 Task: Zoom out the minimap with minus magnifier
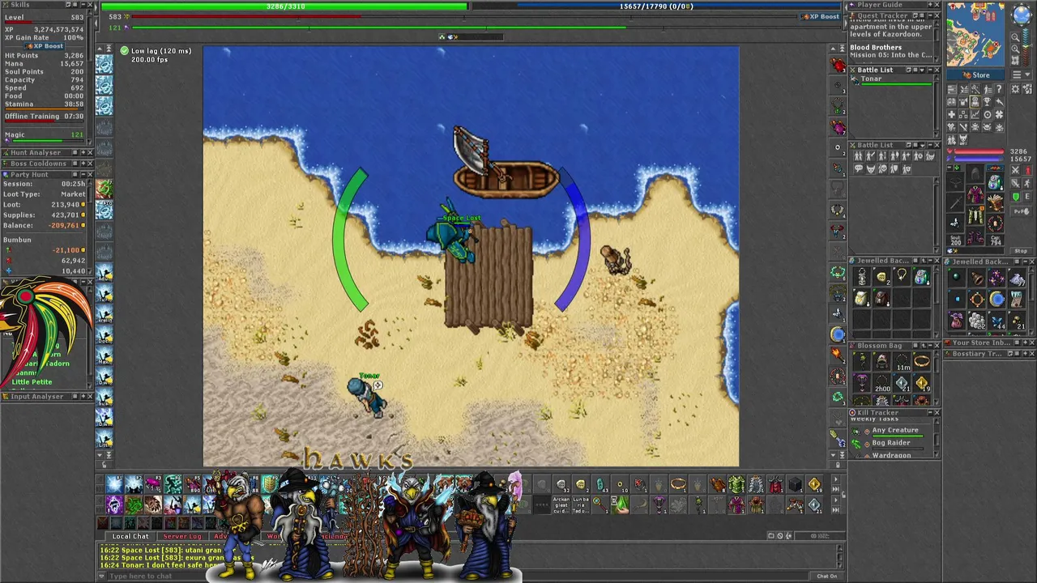[x=1015, y=37]
